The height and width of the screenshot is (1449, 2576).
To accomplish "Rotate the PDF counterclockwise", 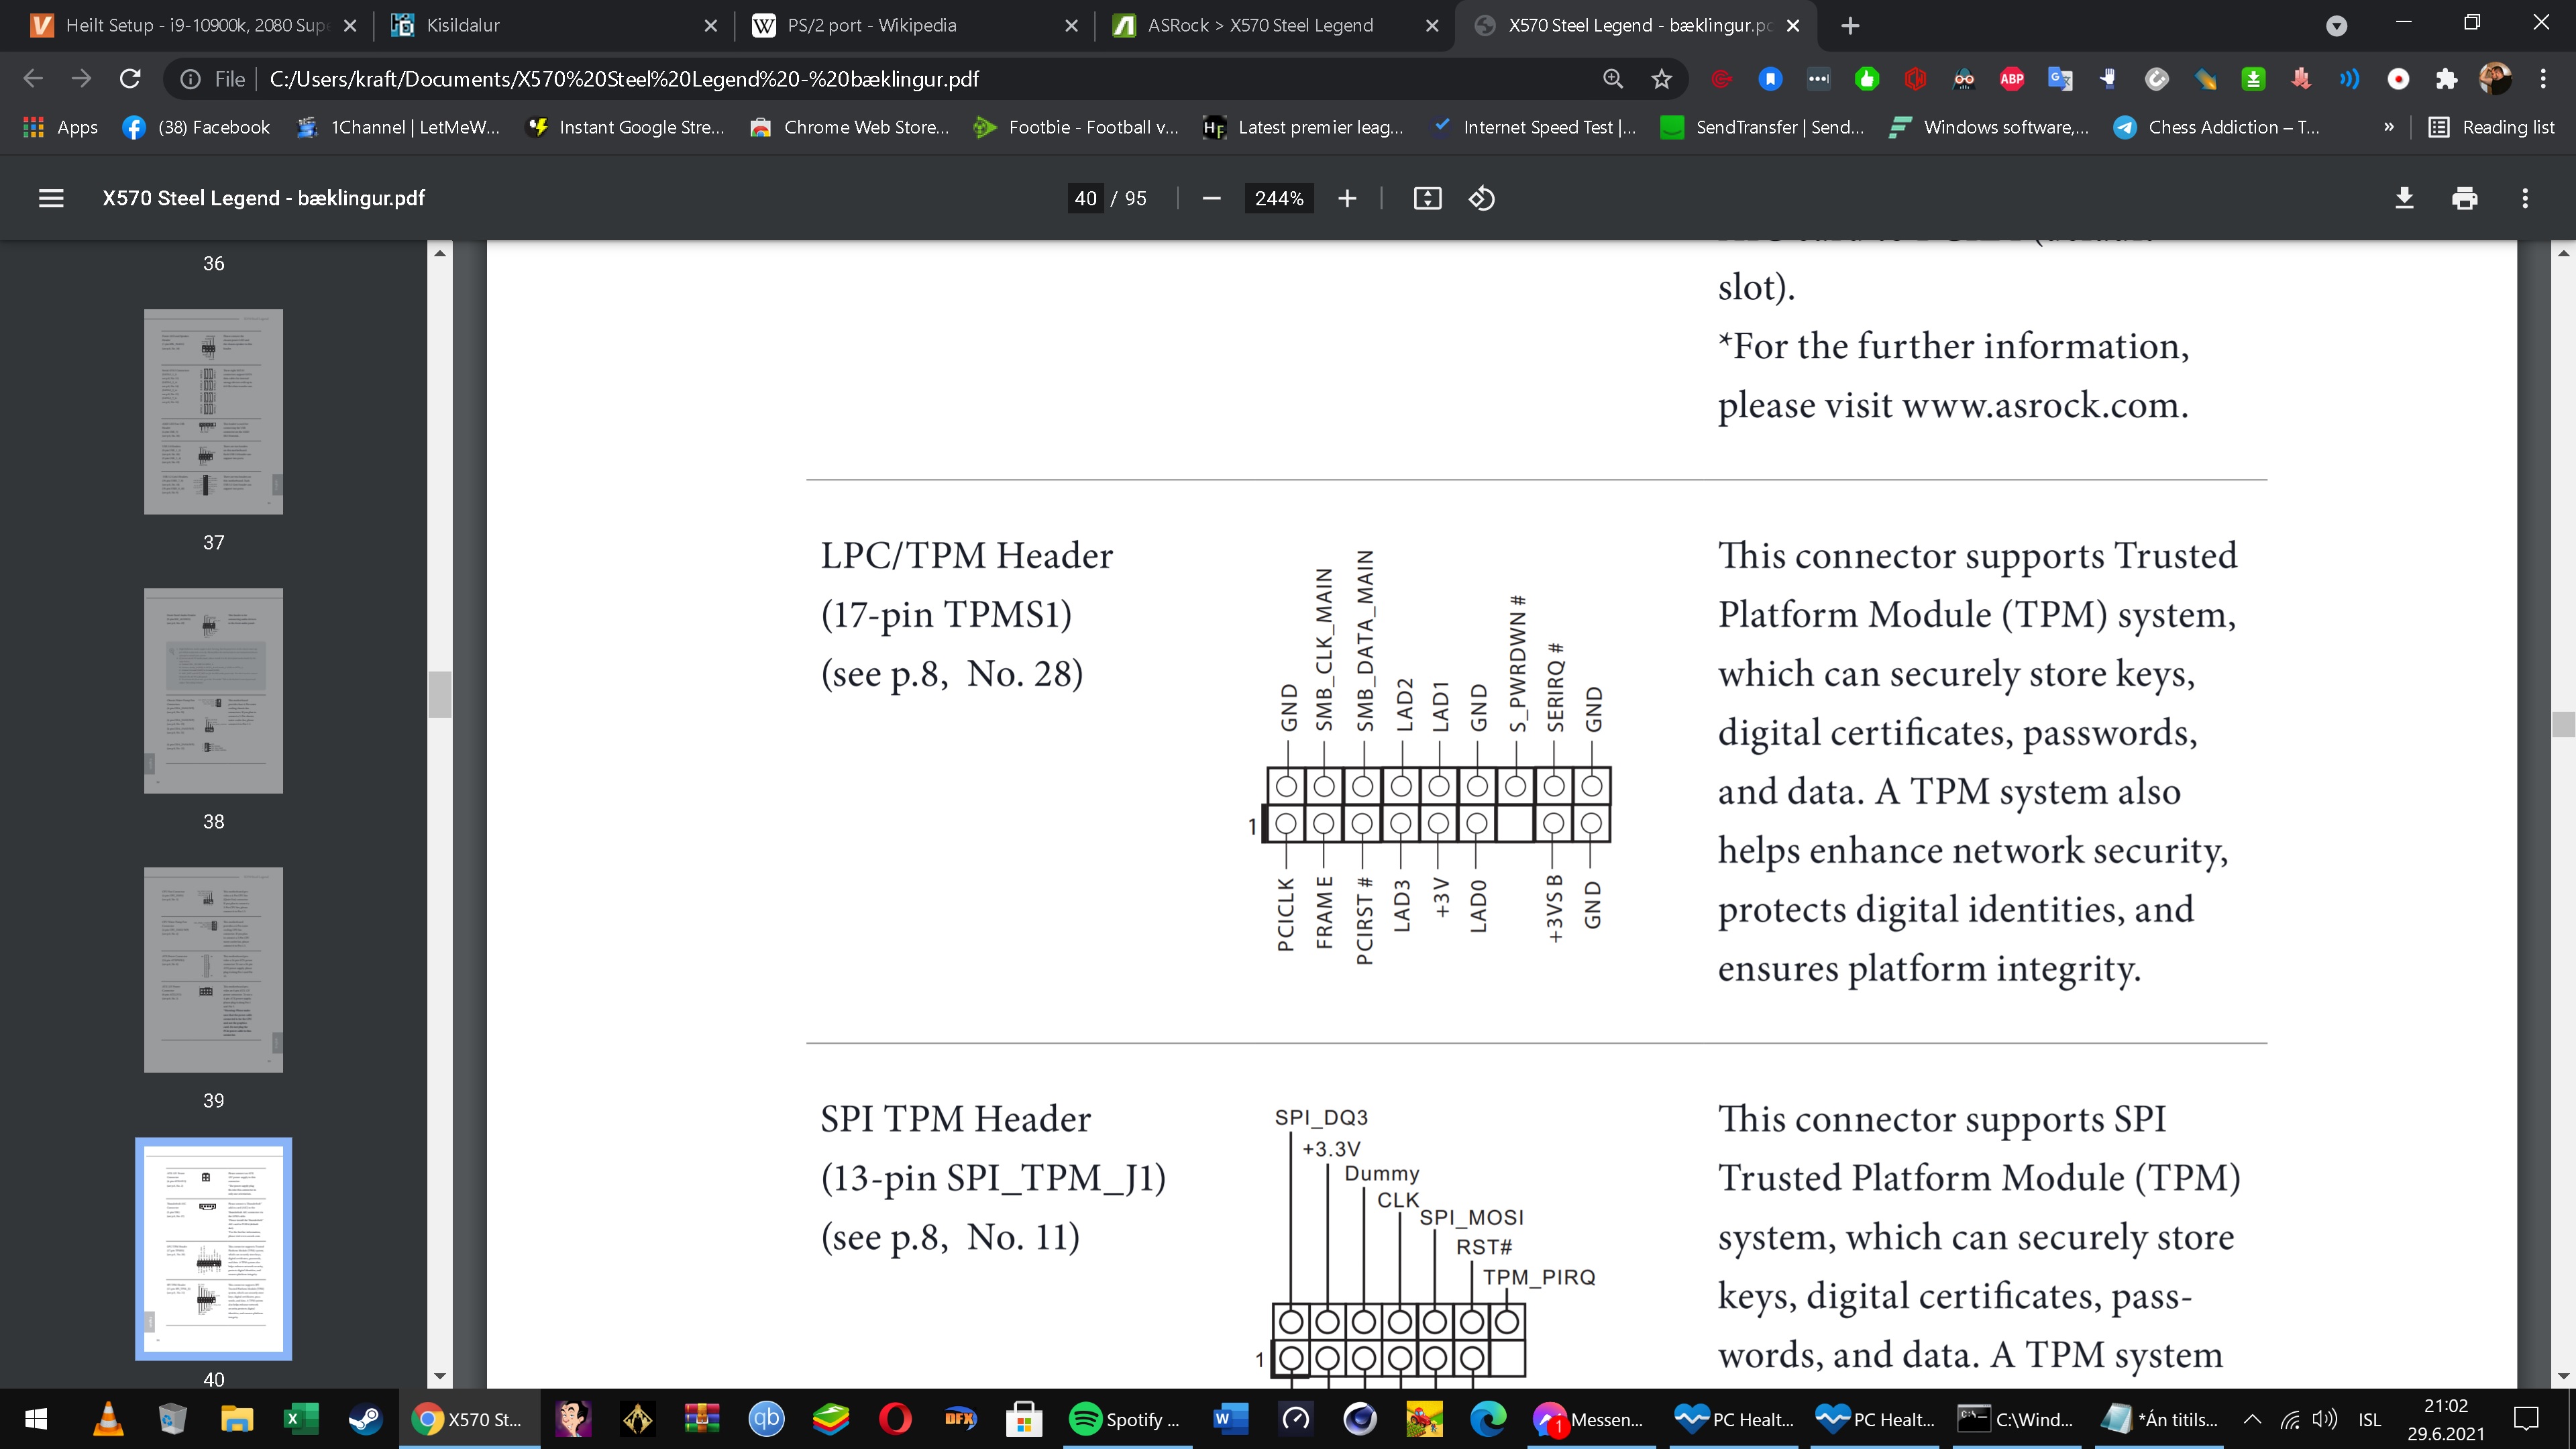I will [1481, 198].
